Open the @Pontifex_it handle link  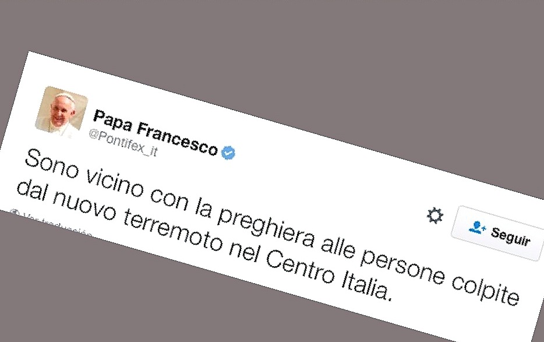[x=123, y=143]
